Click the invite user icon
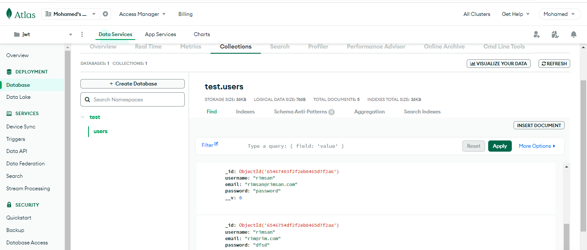The image size is (587, 250). coord(536,34)
